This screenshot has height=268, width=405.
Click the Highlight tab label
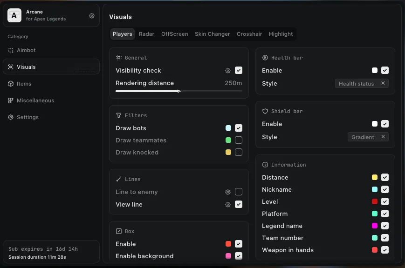point(281,33)
